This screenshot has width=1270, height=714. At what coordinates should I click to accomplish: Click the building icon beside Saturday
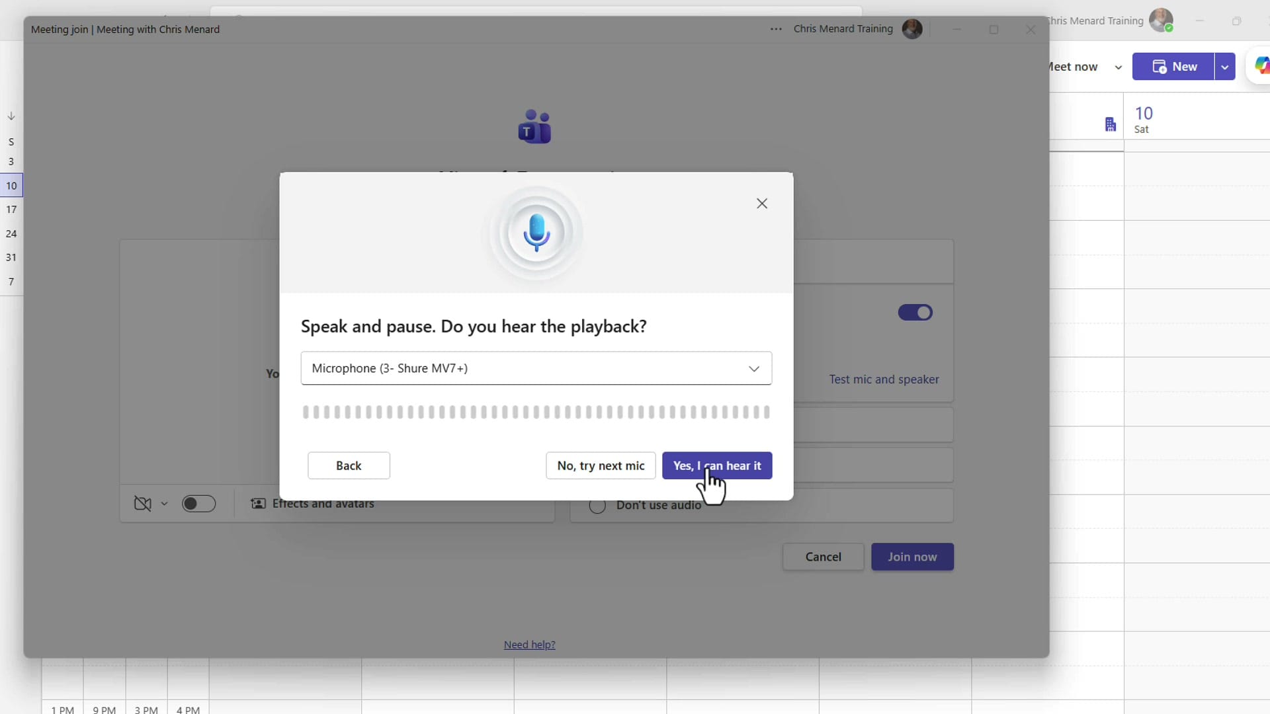[1111, 124]
